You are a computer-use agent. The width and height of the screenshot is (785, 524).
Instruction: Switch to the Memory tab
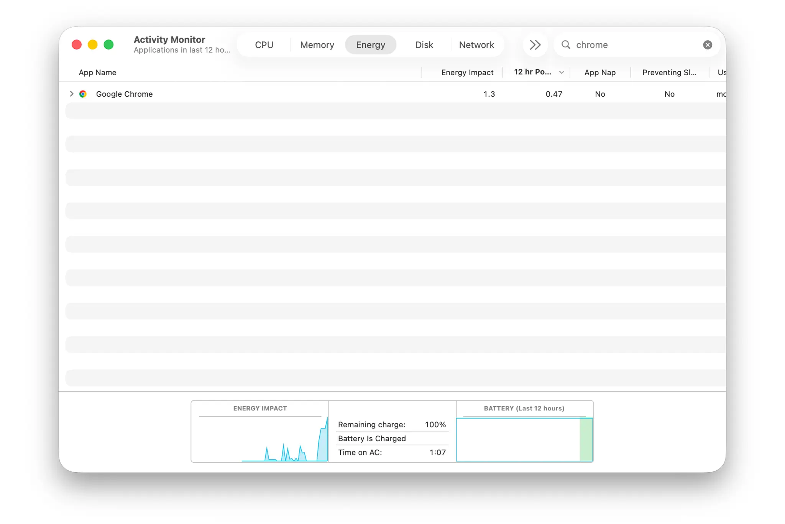[317, 45]
